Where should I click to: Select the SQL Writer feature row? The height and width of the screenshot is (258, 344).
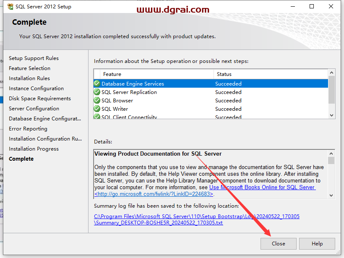click(211, 109)
